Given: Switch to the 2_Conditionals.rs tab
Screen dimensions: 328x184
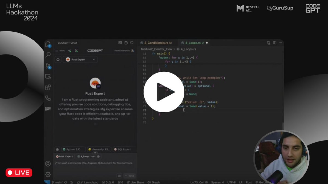Looking at the screenshot, I should coord(157,43).
